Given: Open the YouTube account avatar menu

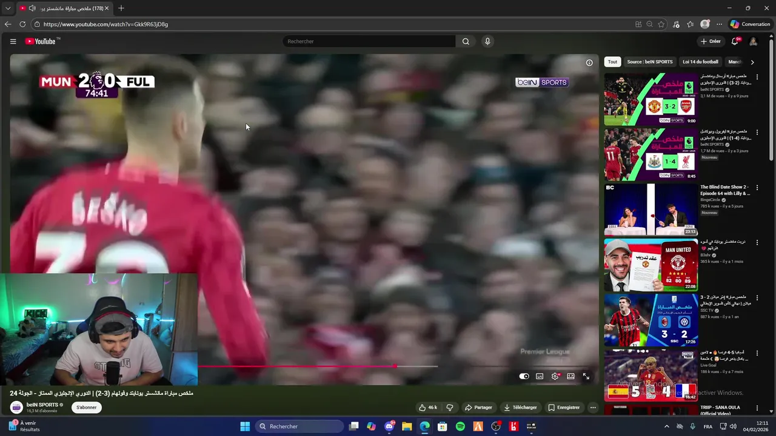Looking at the screenshot, I should click(753, 41).
